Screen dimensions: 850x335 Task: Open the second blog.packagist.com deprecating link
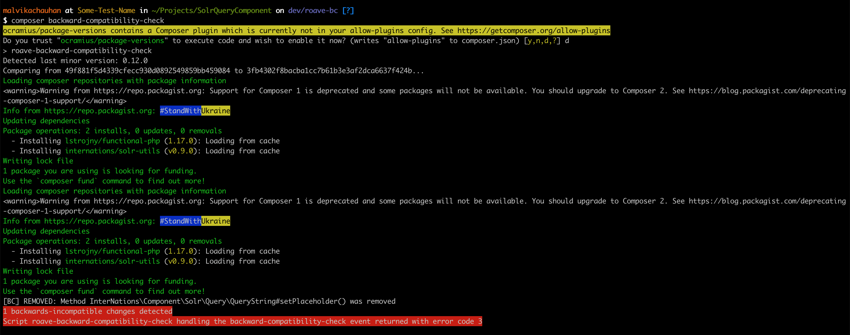pyautogui.click(x=767, y=201)
